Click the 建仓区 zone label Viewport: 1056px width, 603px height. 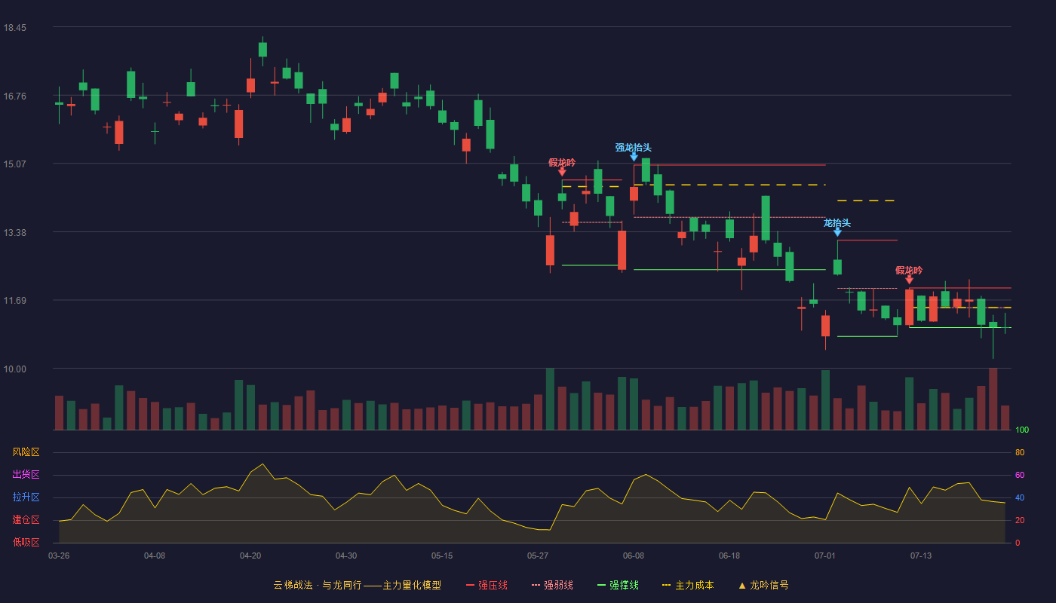click(x=26, y=520)
